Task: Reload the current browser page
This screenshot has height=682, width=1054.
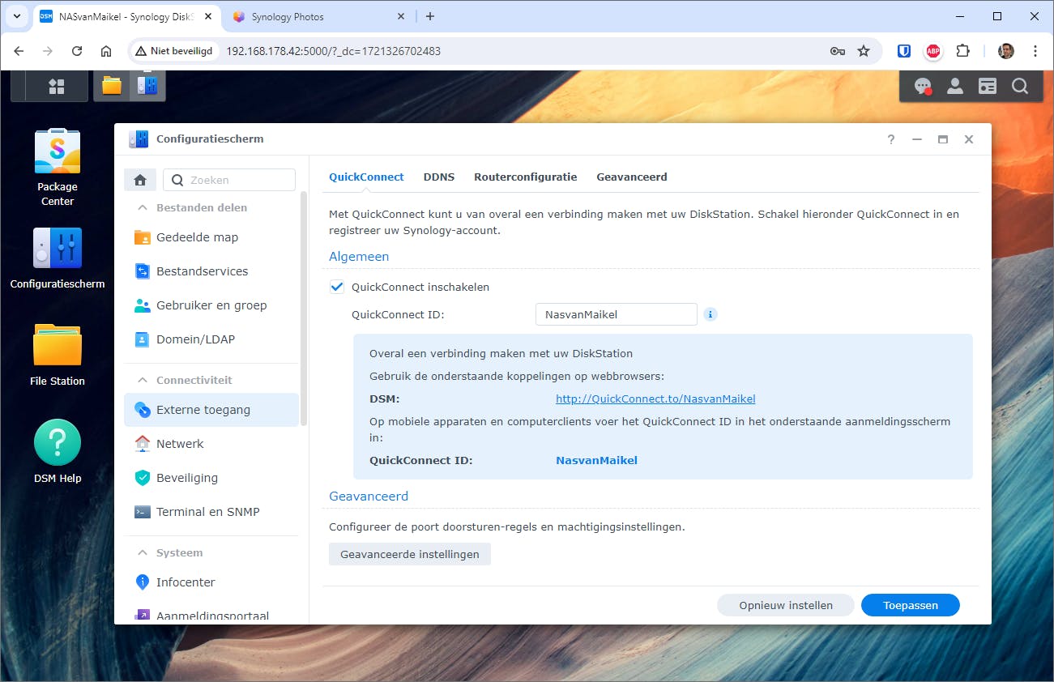Action: coord(77,51)
